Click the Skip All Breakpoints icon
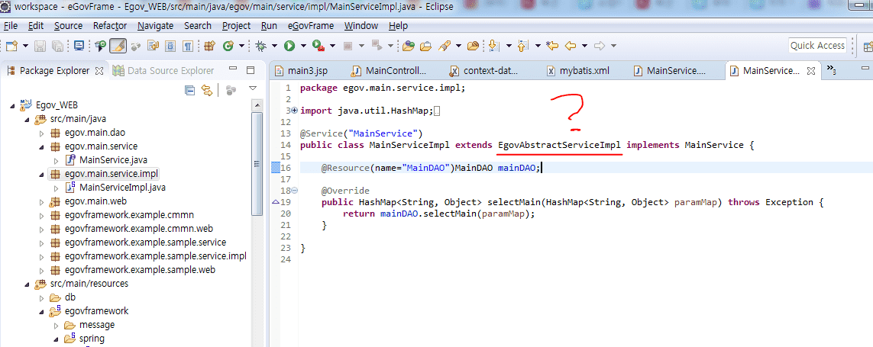Screen dimensions: 873x347 click(x=135, y=47)
